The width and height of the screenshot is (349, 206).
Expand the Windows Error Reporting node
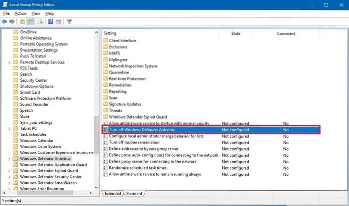(x=9, y=189)
